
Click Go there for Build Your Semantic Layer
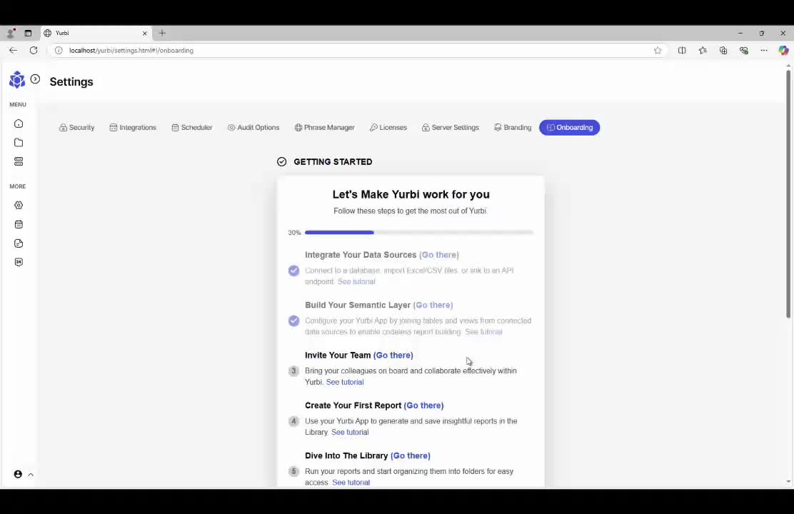point(433,305)
